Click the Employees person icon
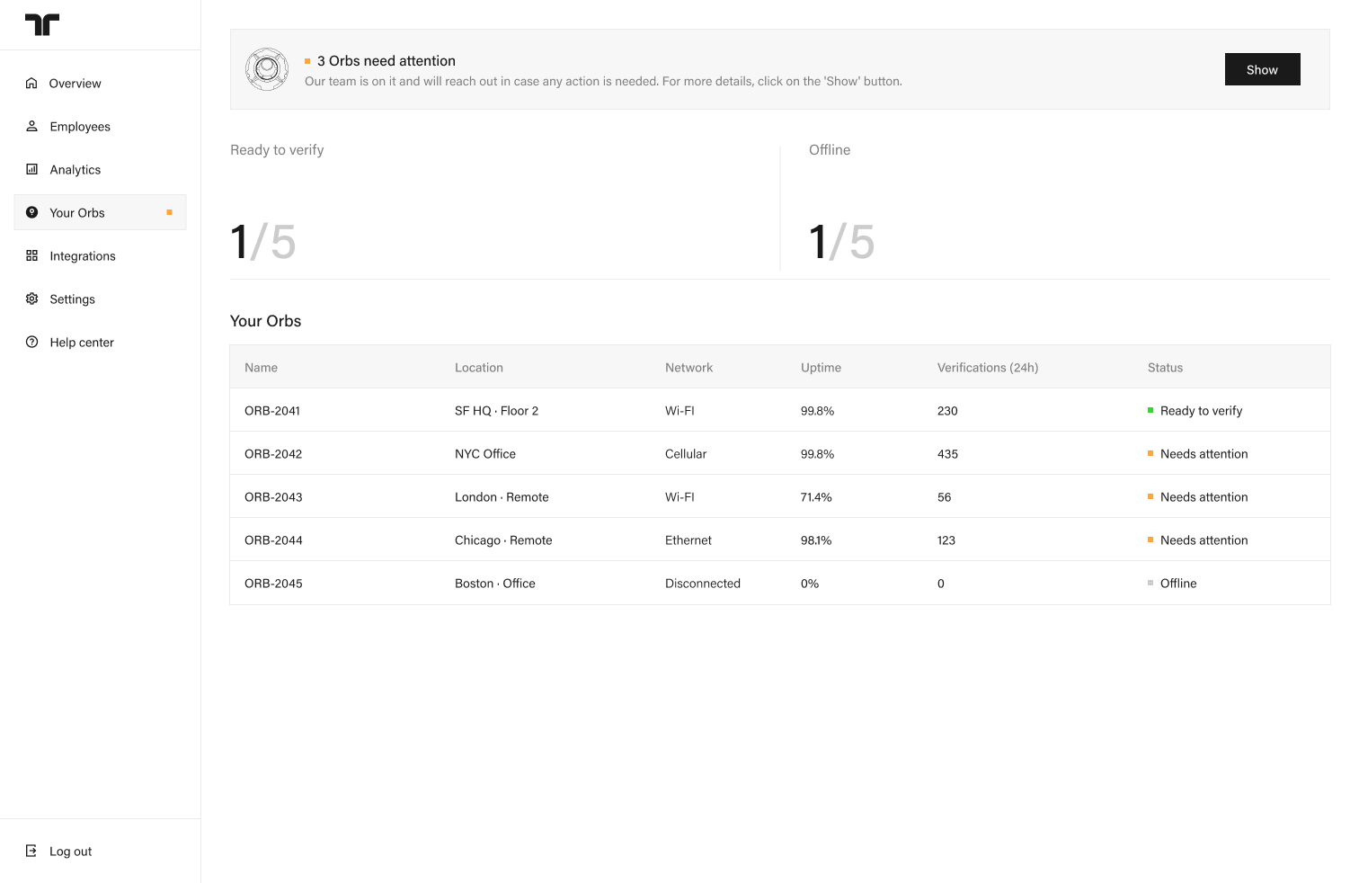This screenshot has height=883, width=1359. (31, 126)
